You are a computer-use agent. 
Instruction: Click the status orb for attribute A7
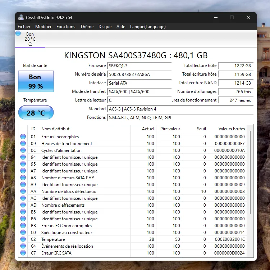click(23, 171)
